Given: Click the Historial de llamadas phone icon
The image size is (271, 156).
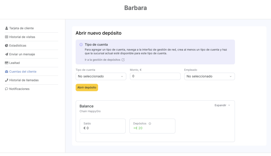Looking at the screenshot, I should (x=7, y=80).
